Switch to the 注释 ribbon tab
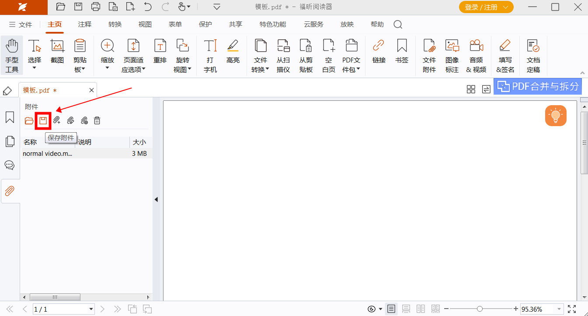 85,24
